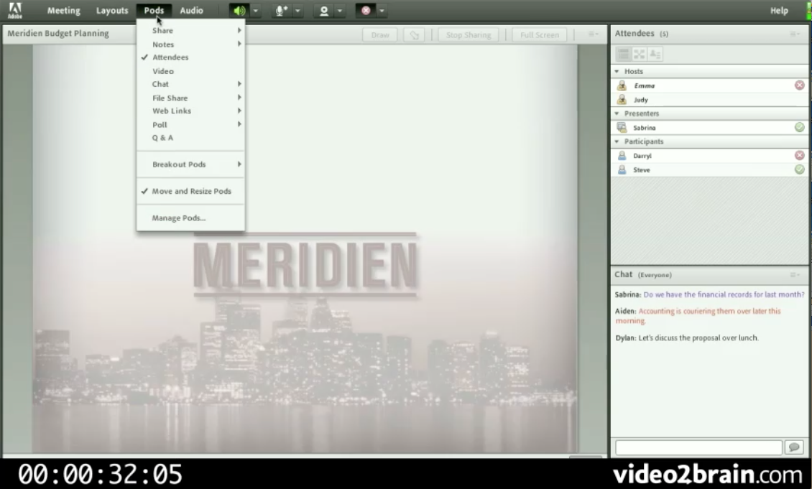812x489 pixels.
Task: Click Sabrina's presenter avatar icon
Action: click(622, 127)
